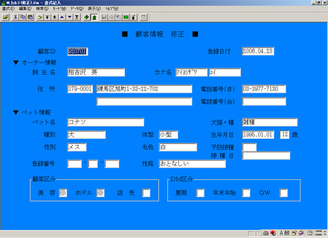Jump to first record with top-arrow icon
The height and width of the screenshot is (238, 328).
(47, 17)
